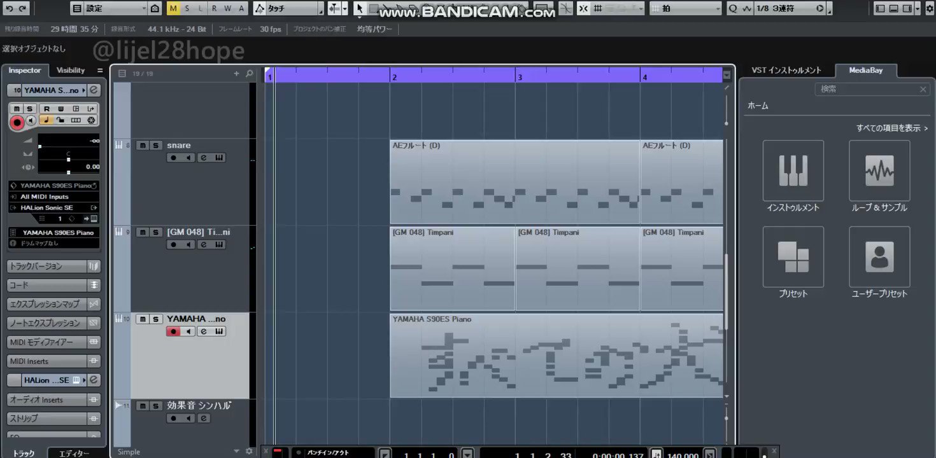The height and width of the screenshot is (458, 936).
Task: Undo the last action with the undo arrow
Action: pos(10,8)
